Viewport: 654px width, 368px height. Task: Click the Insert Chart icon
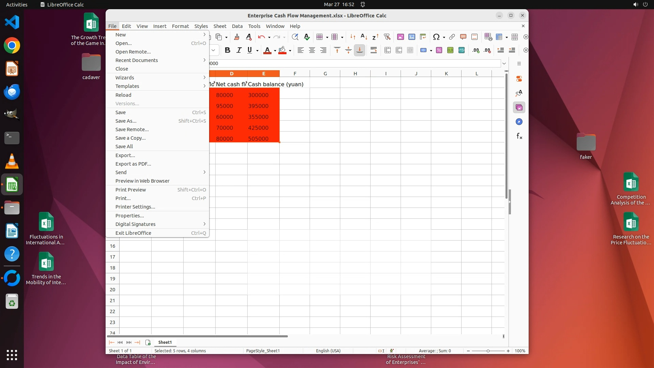click(x=412, y=37)
